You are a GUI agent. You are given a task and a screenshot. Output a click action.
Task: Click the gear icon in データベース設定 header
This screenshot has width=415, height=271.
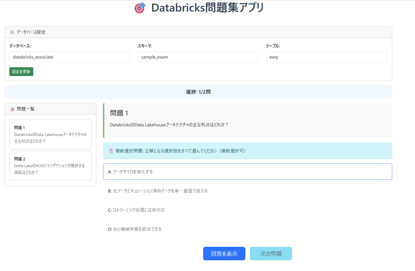coord(12,32)
